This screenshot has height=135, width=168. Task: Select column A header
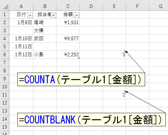(x=21, y=6)
